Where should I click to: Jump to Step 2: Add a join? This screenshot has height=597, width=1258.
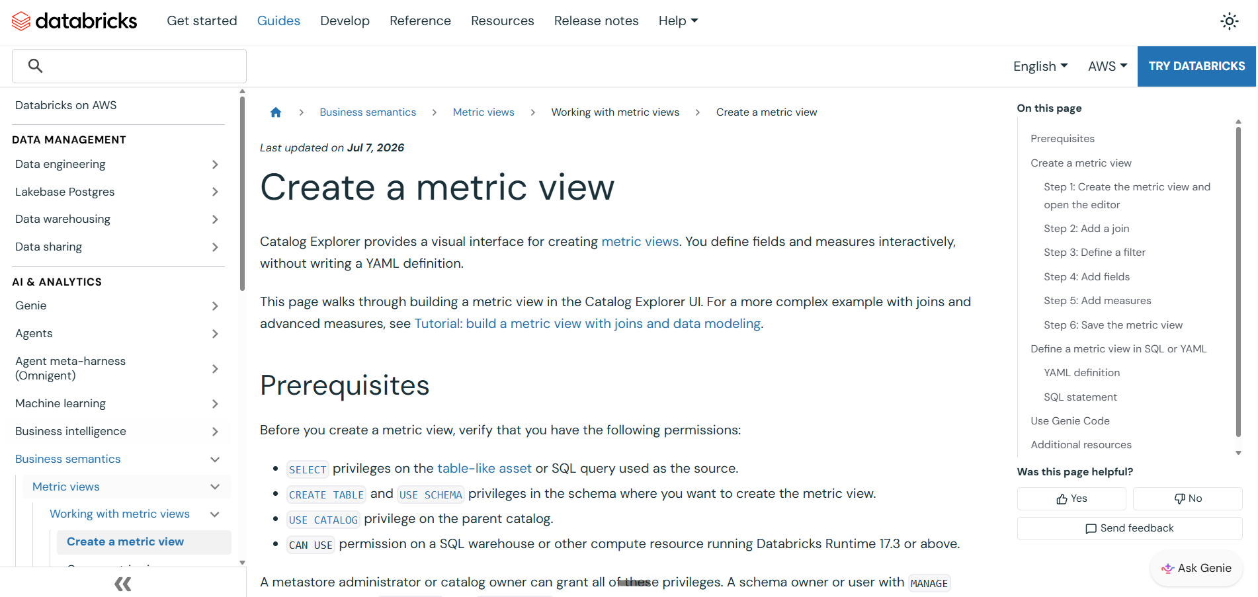(1086, 229)
